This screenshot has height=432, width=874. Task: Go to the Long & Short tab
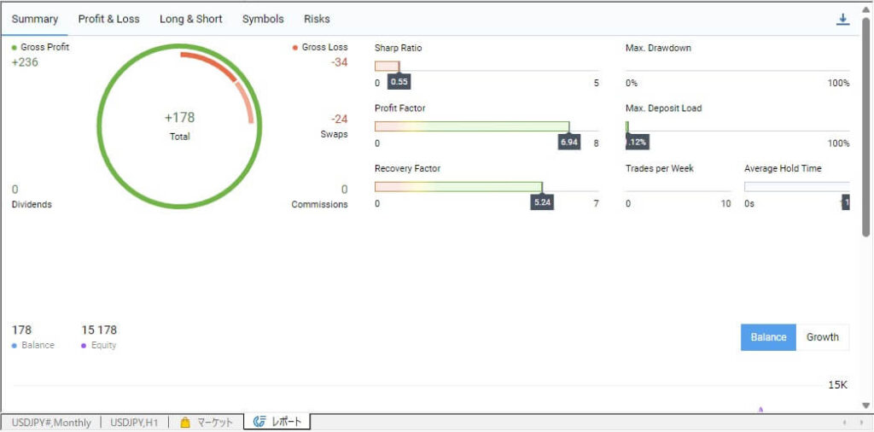pyautogui.click(x=190, y=19)
